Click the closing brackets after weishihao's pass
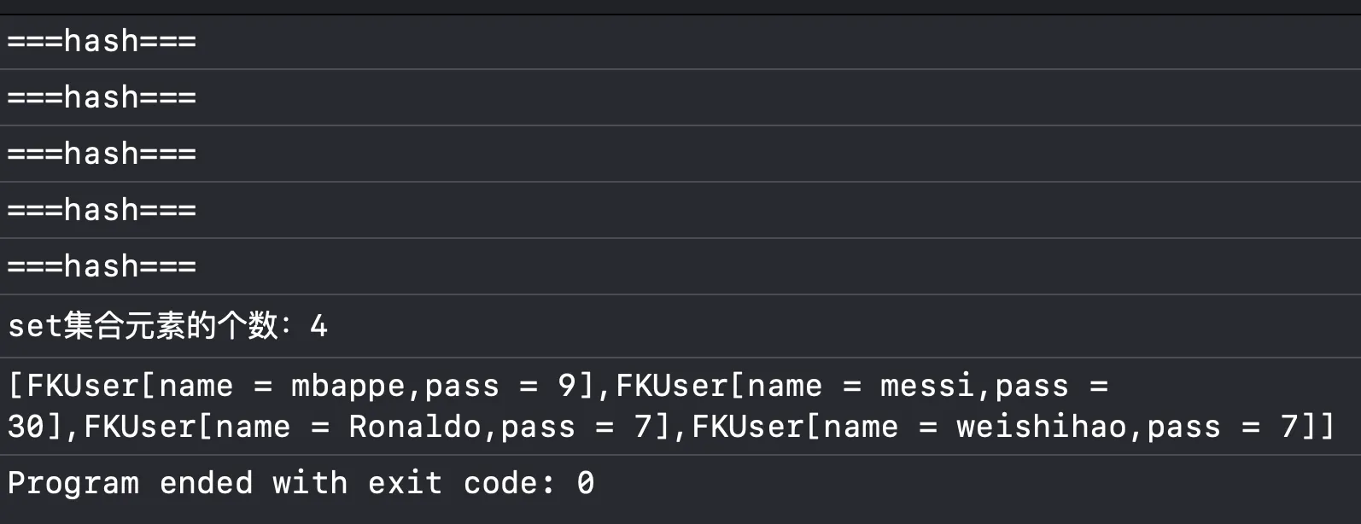The image size is (1361, 524). click(1317, 427)
